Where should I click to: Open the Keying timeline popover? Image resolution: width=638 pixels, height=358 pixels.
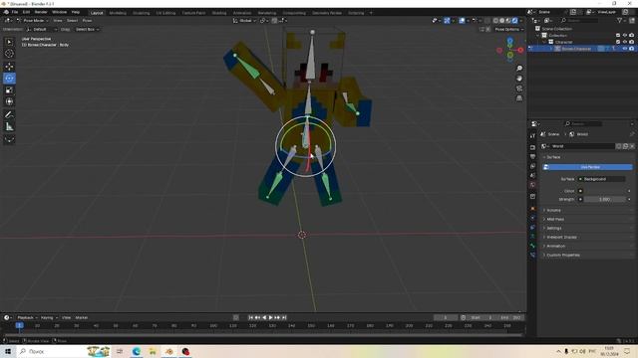point(49,318)
